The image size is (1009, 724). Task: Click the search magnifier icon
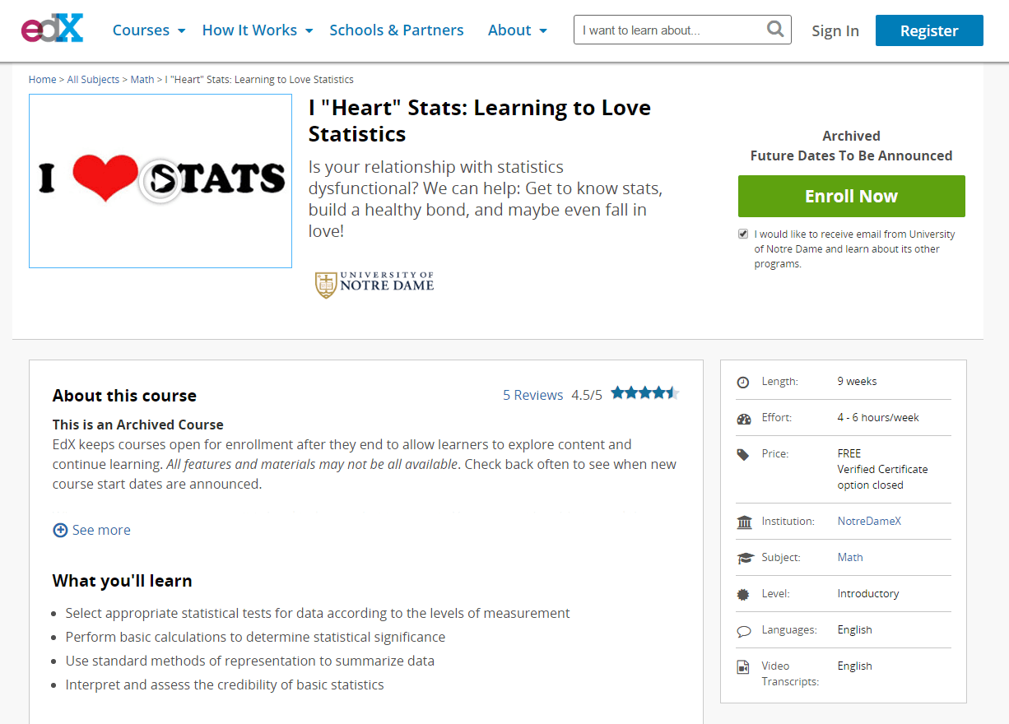[x=775, y=30]
